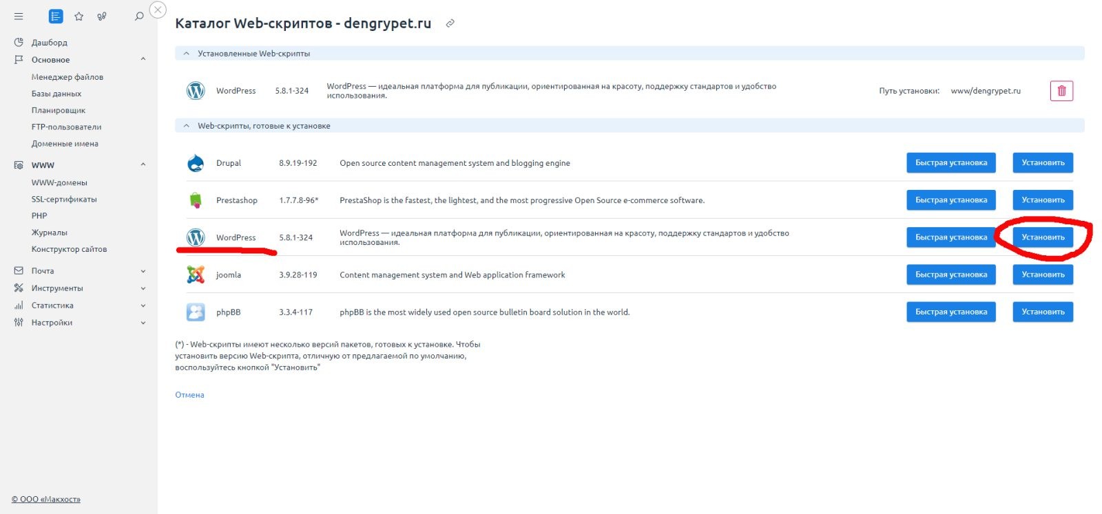
Task: Click the Дашборд pie chart icon
Action: pyautogui.click(x=19, y=42)
